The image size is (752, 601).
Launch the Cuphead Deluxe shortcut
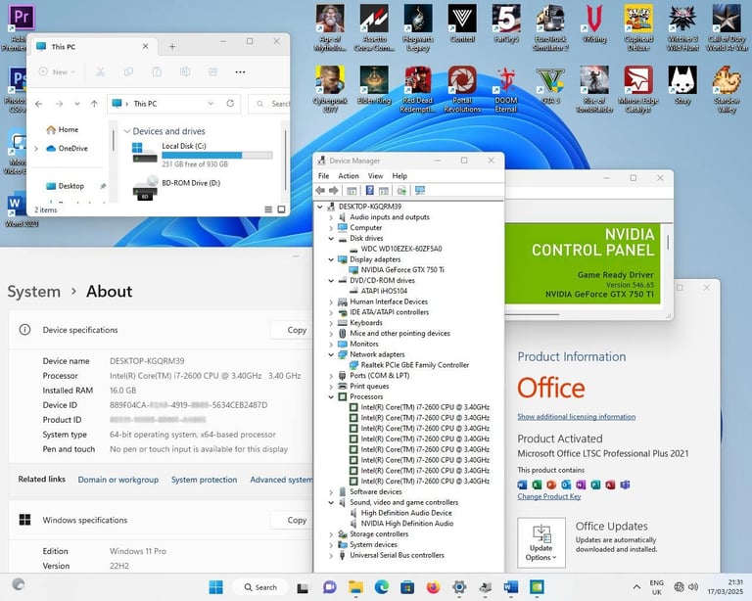[638, 27]
